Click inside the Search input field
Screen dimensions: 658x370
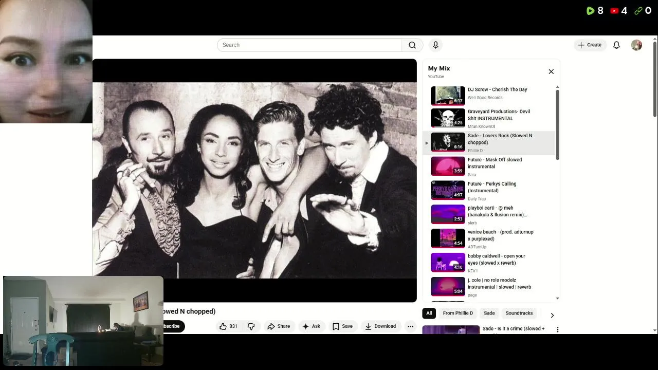tap(309, 45)
